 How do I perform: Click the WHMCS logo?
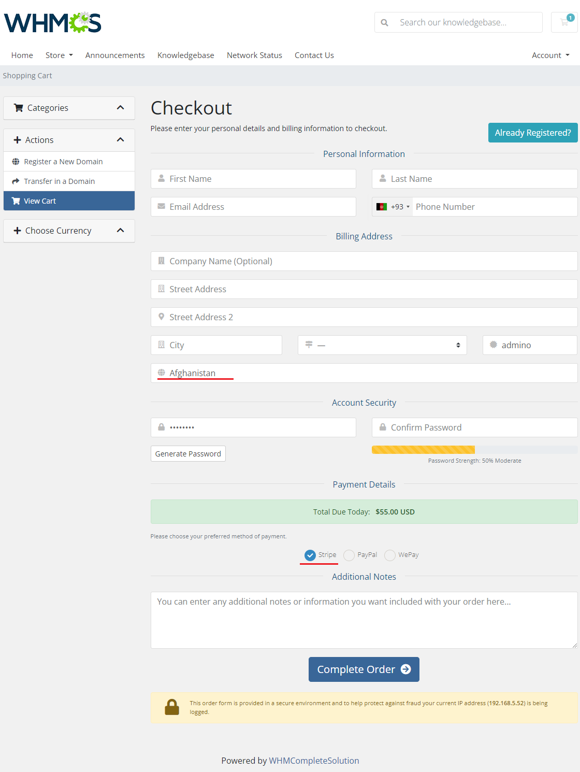coord(52,23)
